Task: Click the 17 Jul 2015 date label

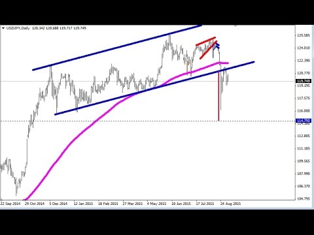Action: (205, 204)
